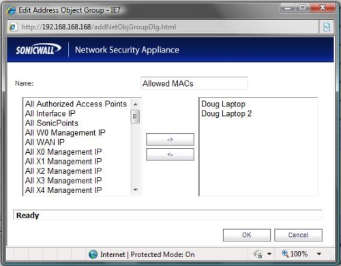Select All SonicPoints entry
The height and width of the screenshot is (266, 341).
tap(52, 123)
